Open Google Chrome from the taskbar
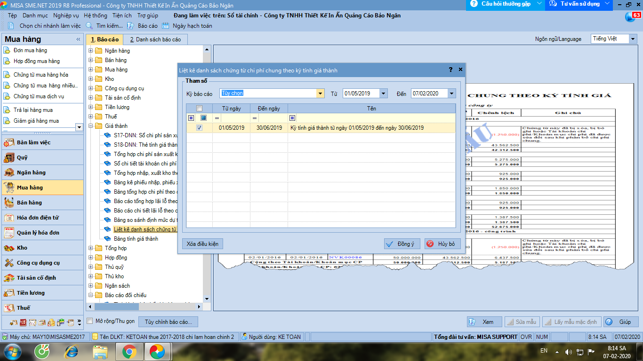Image resolution: width=643 pixels, height=361 pixels. (129, 351)
